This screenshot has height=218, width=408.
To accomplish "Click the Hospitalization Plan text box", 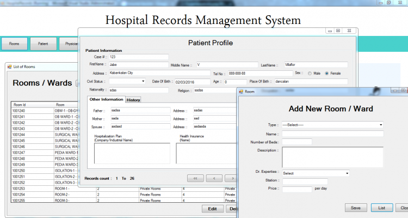I will tap(132, 153).
